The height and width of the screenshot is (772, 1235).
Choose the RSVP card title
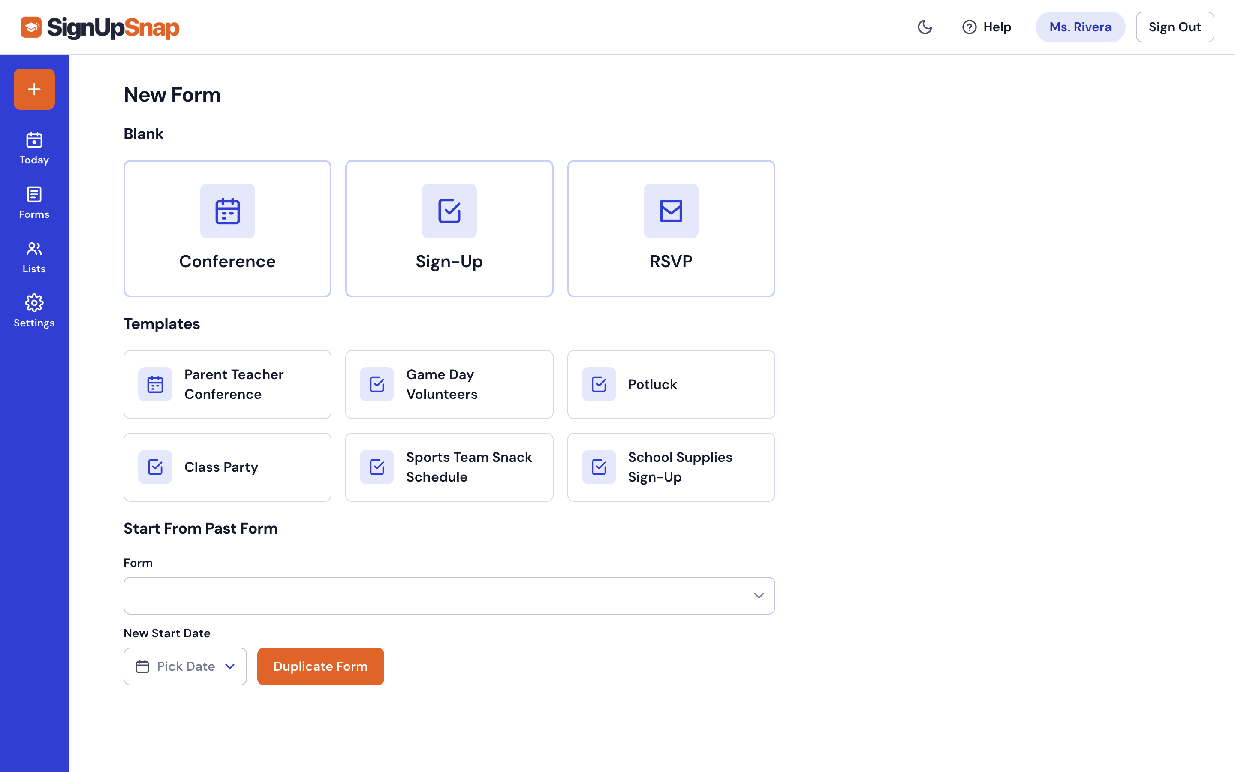(x=671, y=262)
